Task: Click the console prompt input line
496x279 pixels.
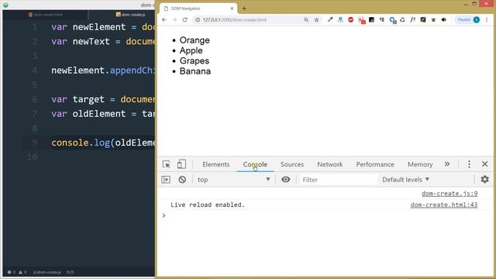Action: tap(325, 215)
